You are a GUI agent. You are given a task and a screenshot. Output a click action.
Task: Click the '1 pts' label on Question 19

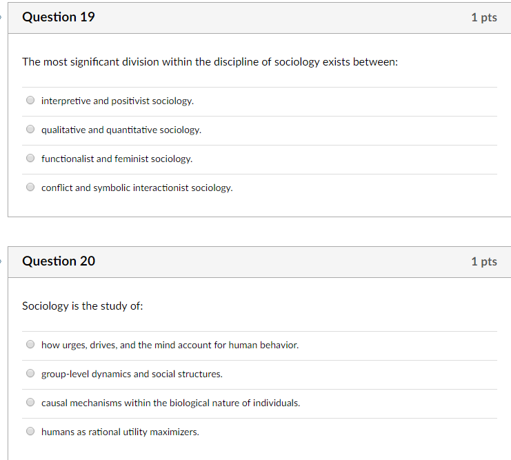tap(484, 18)
